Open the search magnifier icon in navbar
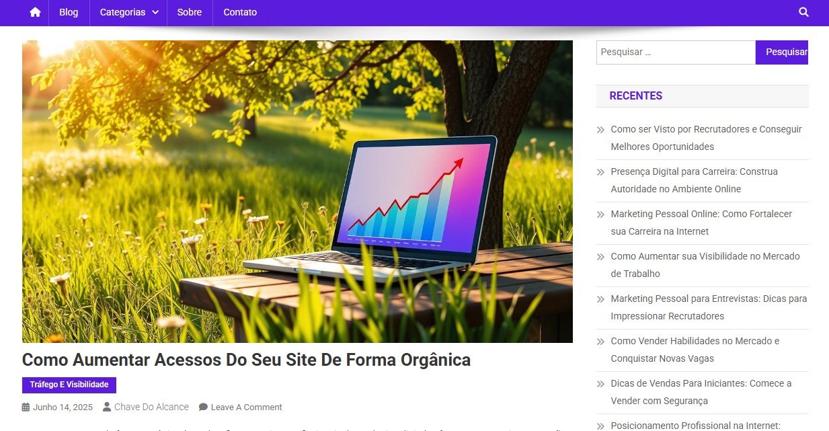The image size is (829, 431). 804,12
